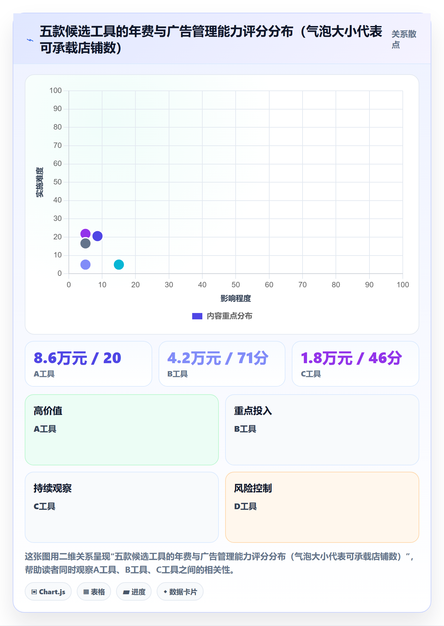Click the 关系散点 chart type label
444x626 pixels.
404,39
